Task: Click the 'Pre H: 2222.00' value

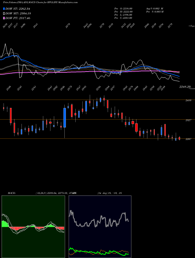Action: pyautogui.click(x=123, y=11)
